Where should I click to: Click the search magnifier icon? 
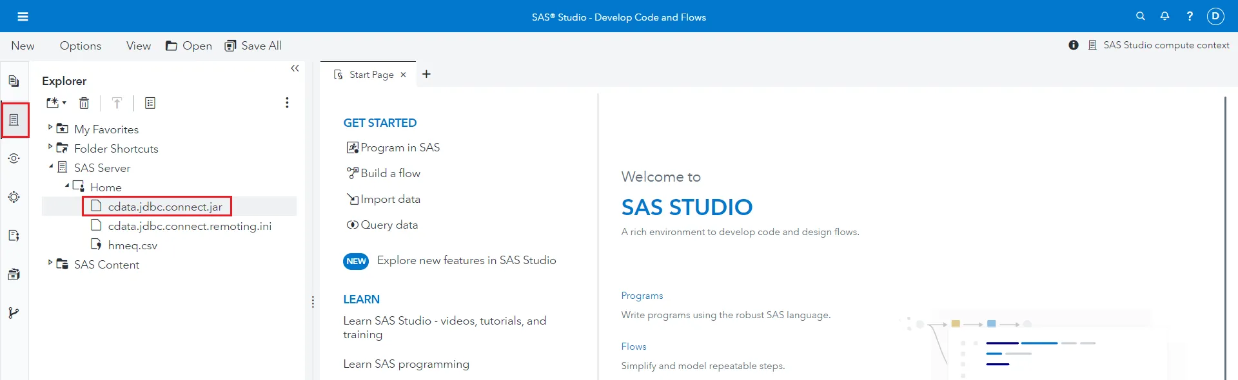pyautogui.click(x=1140, y=16)
